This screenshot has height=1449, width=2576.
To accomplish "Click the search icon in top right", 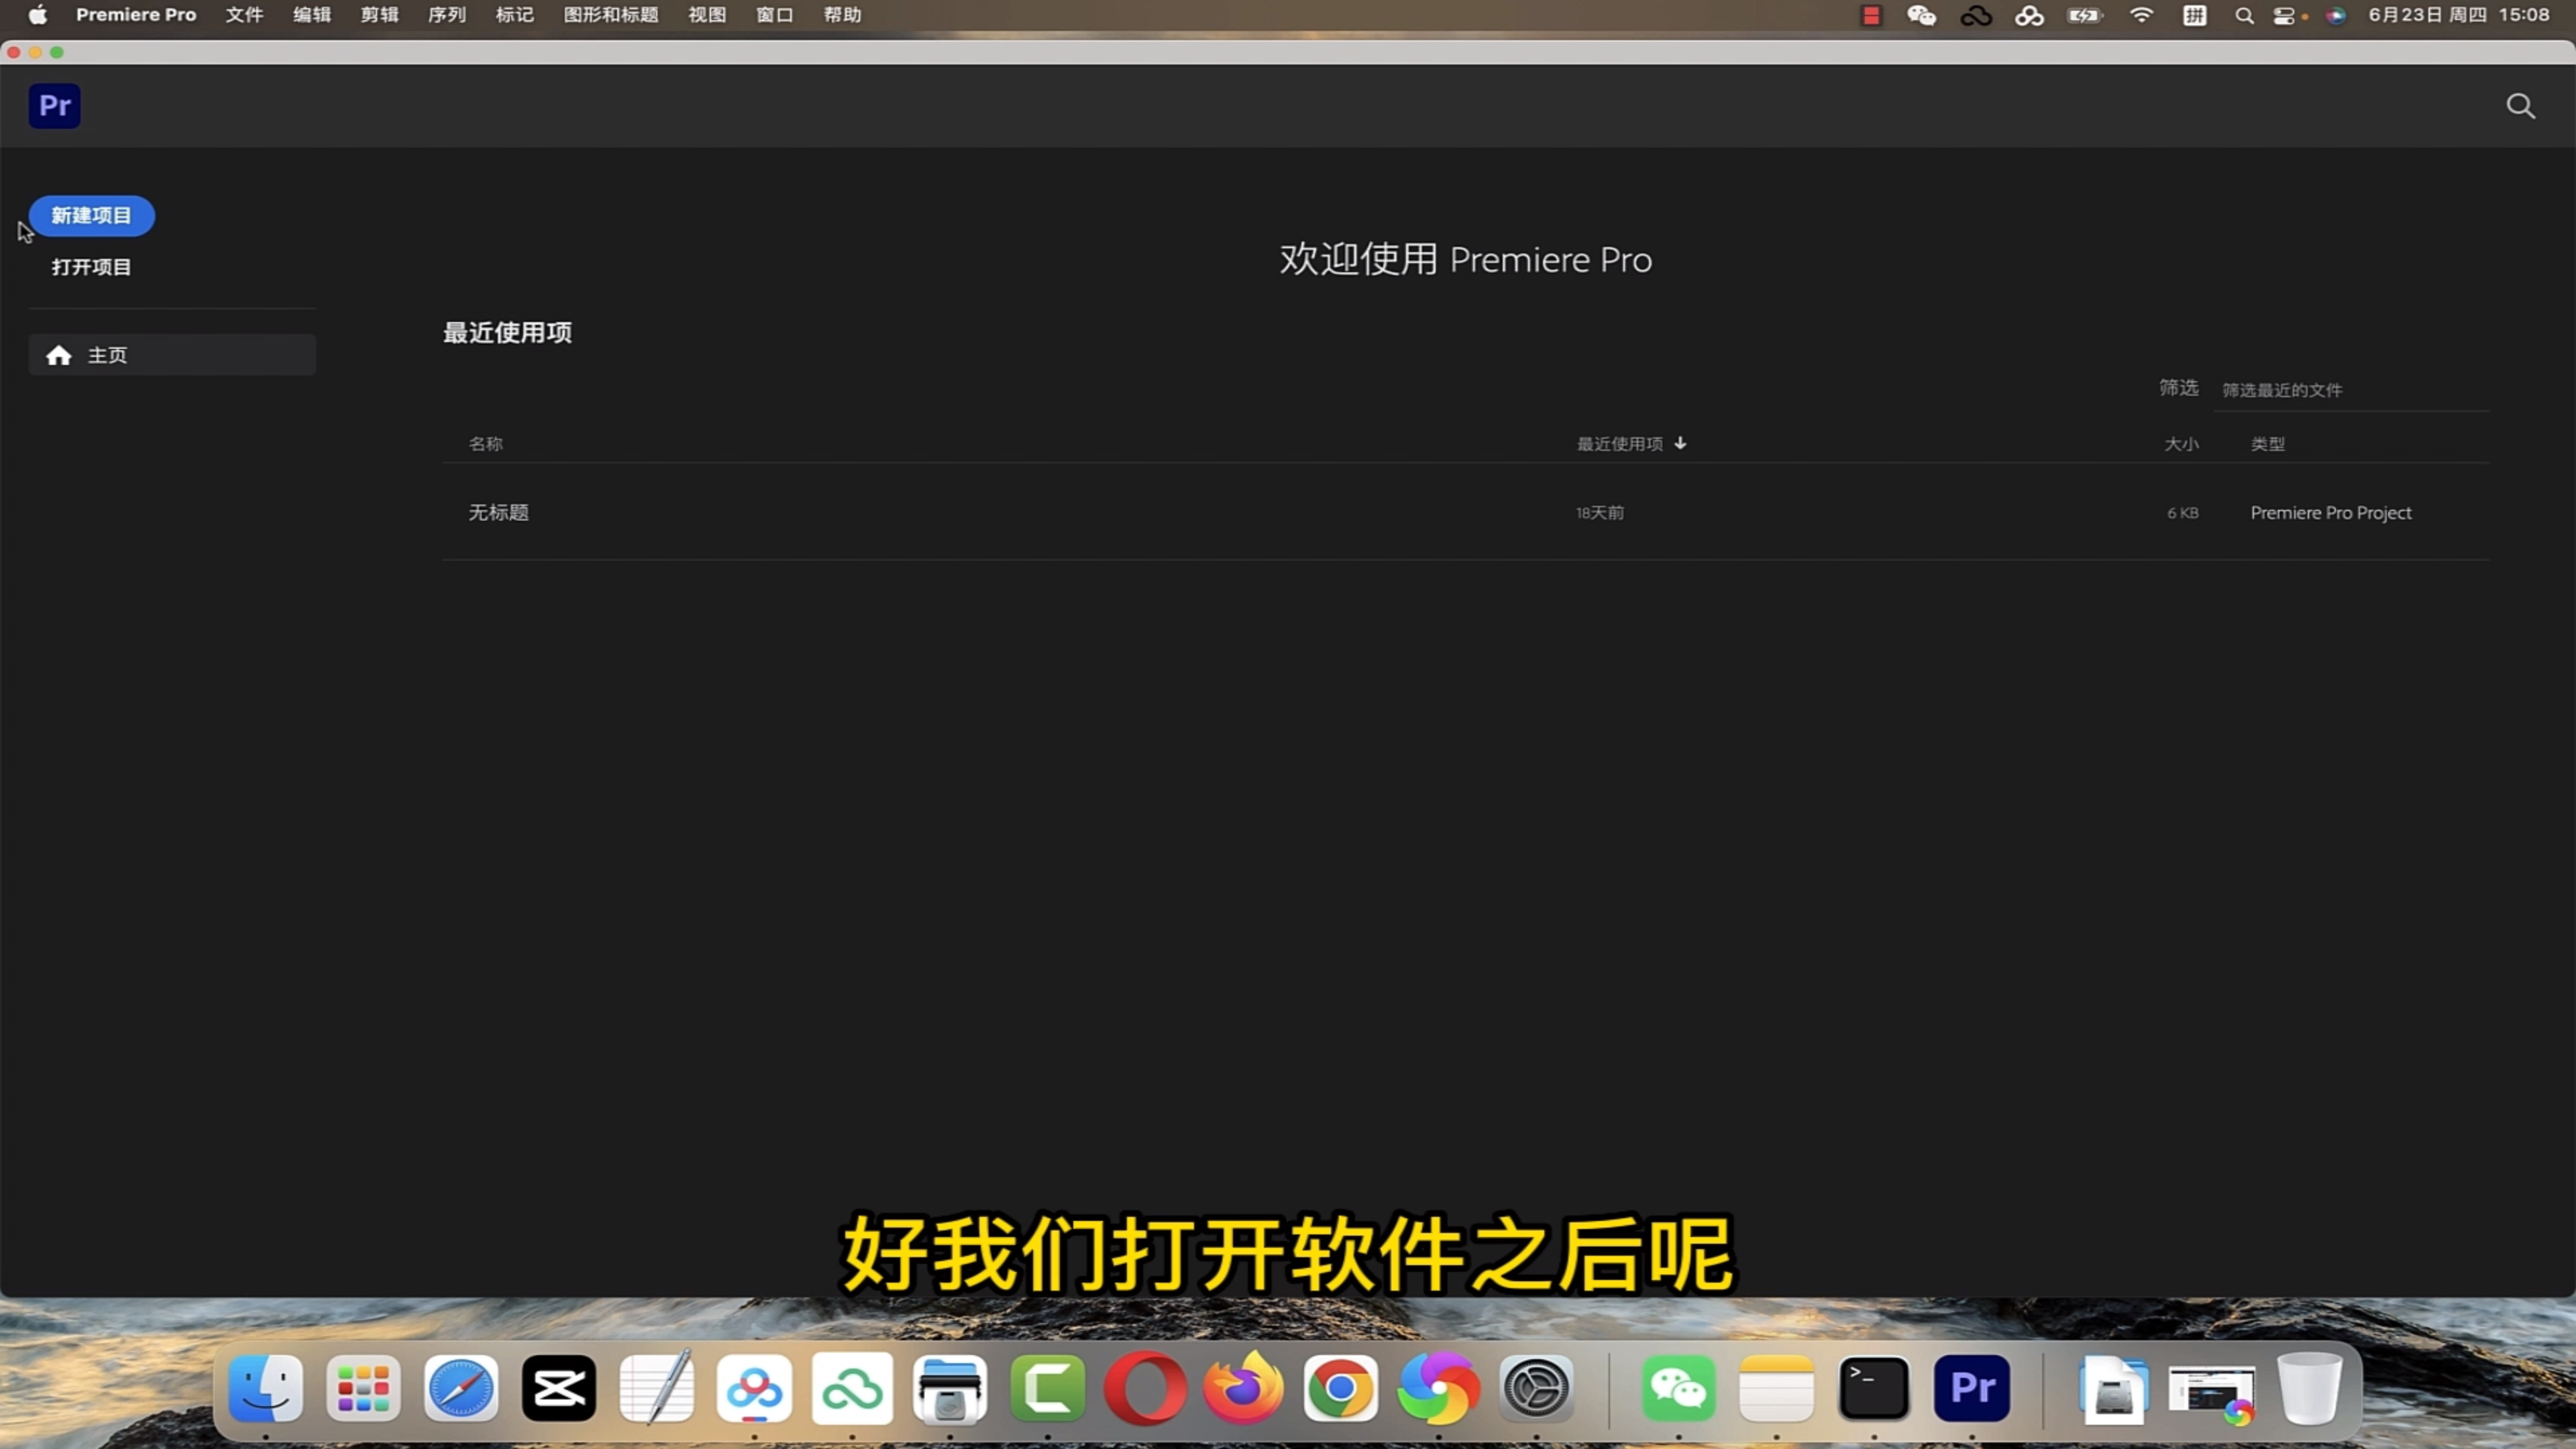I will click(x=2521, y=106).
